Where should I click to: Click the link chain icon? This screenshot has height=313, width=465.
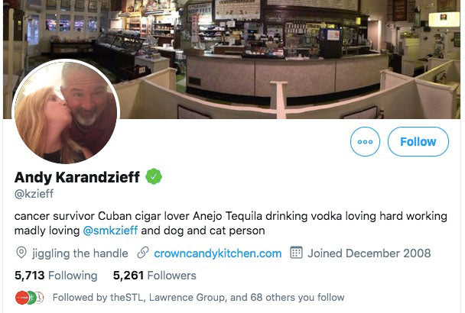coord(143,253)
